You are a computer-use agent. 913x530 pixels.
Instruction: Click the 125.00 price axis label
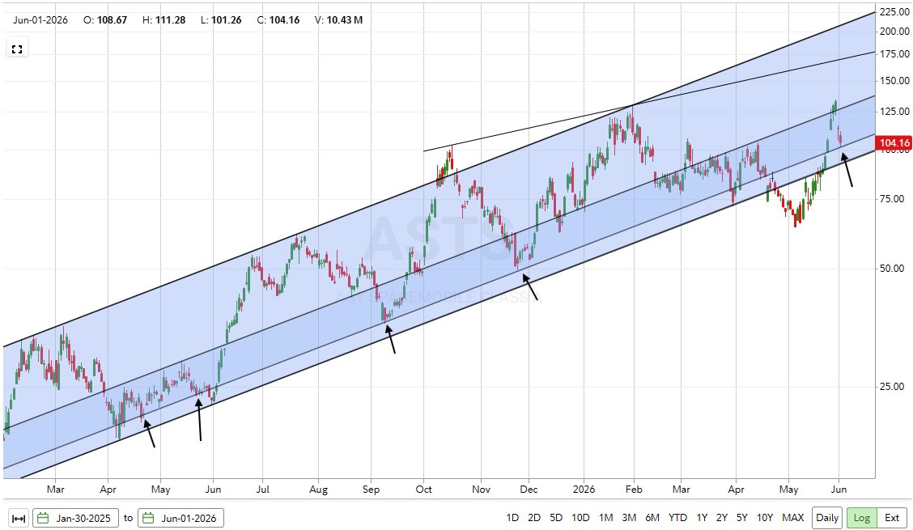pos(894,111)
